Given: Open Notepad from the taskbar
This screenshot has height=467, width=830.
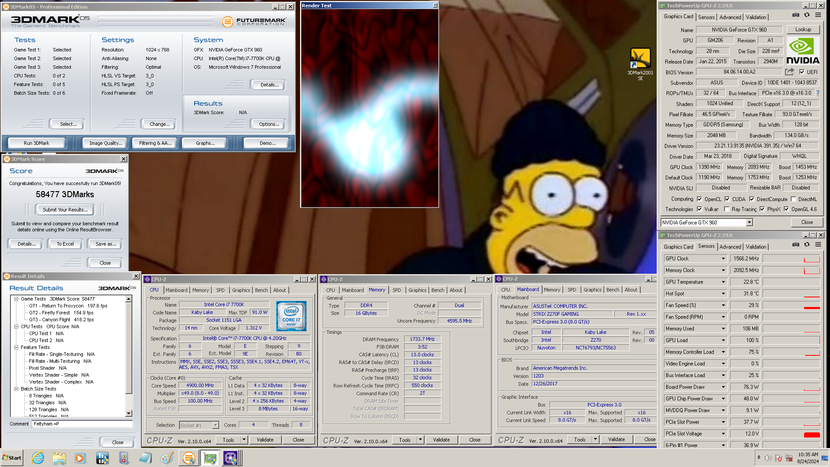Looking at the screenshot, I should 145,458.
